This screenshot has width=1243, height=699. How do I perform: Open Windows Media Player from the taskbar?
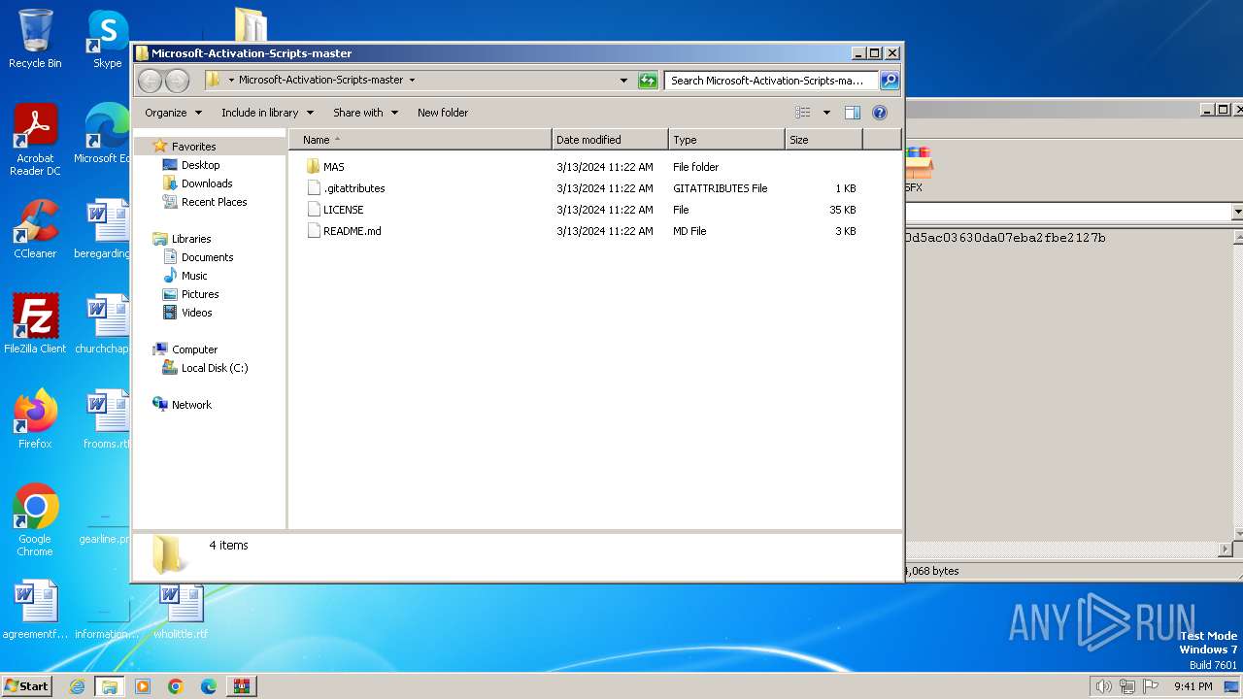pyautogui.click(x=143, y=686)
